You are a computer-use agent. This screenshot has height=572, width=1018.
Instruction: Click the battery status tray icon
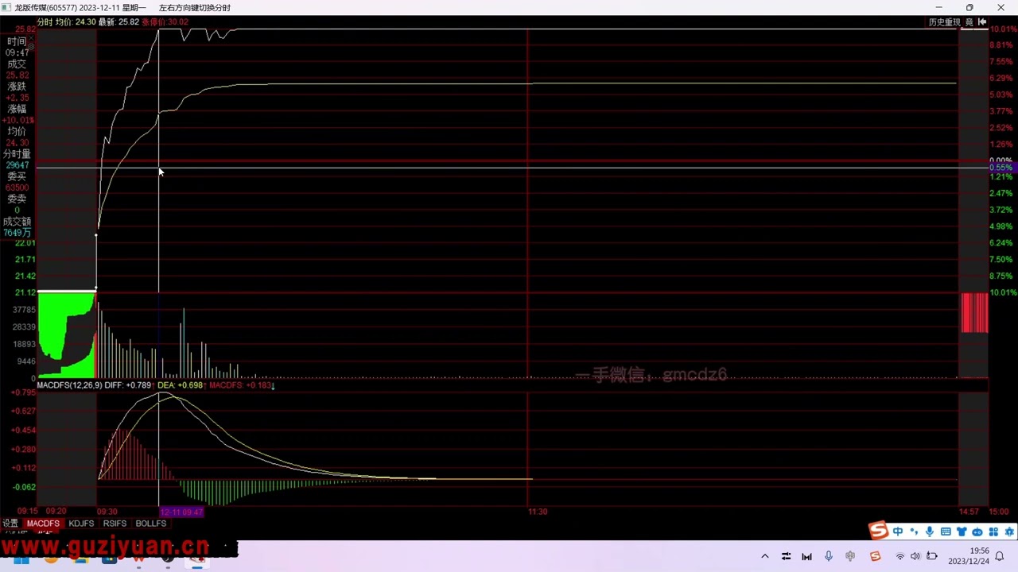coord(932,556)
